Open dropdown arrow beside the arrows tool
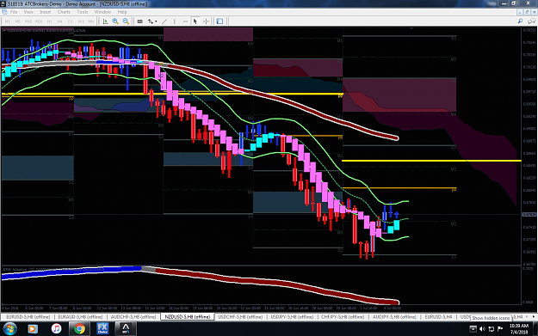This screenshot has width=538, height=336. point(156,21)
